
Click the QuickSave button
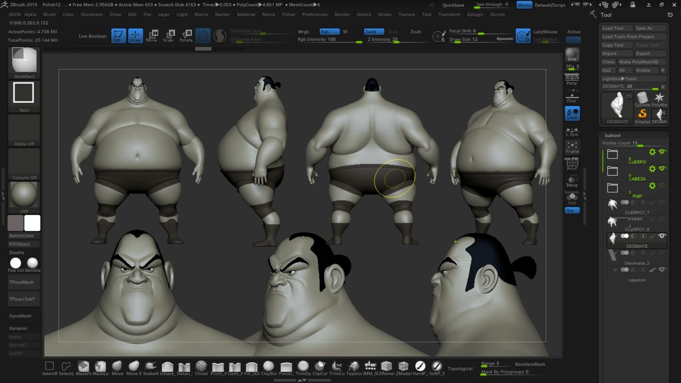pyautogui.click(x=453, y=5)
